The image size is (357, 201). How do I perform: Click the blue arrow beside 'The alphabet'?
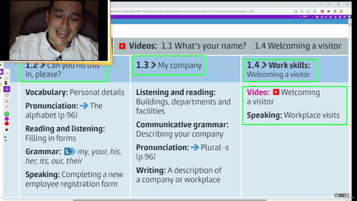point(84,106)
